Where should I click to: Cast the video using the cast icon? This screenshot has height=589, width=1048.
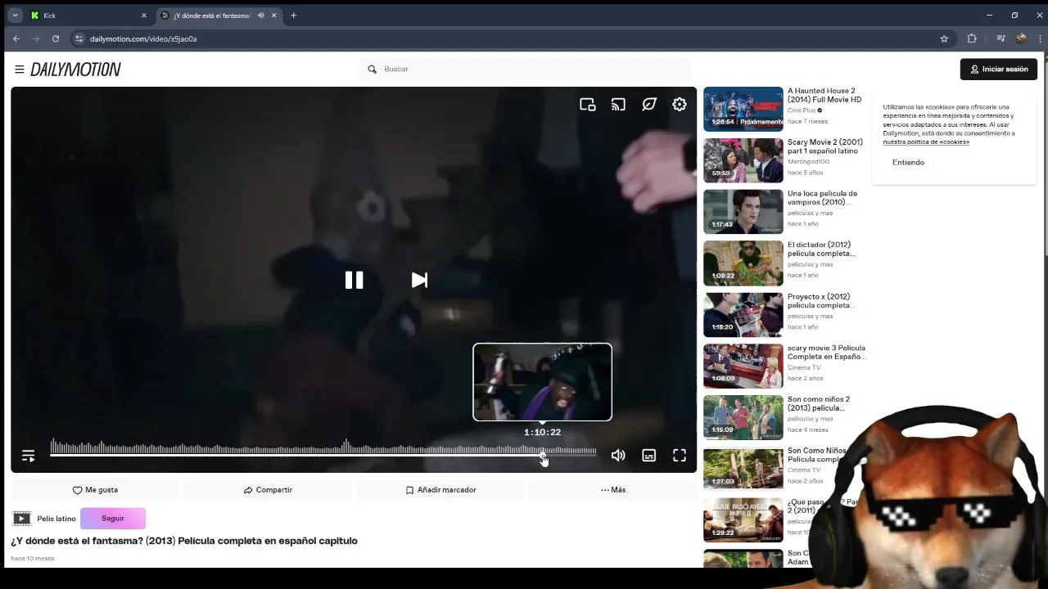tap(618, 104)
